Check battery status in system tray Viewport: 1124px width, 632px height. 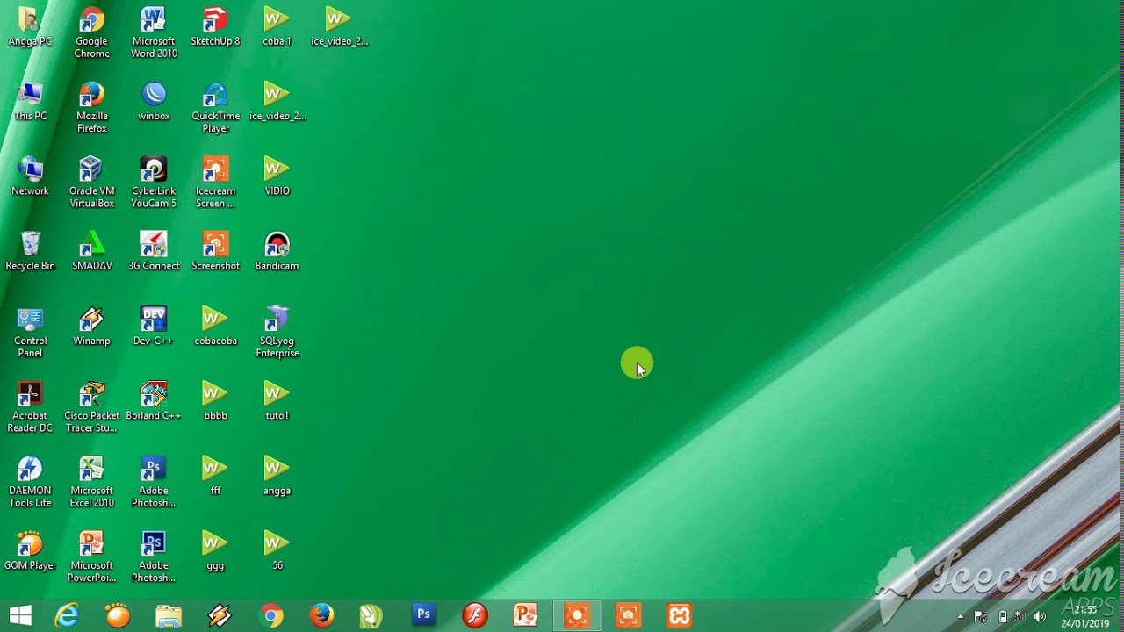coord(1002,616)
